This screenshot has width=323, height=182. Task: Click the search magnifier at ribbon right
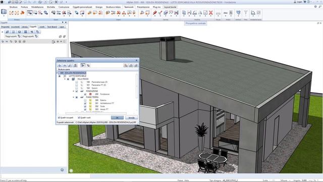point(320,7)
